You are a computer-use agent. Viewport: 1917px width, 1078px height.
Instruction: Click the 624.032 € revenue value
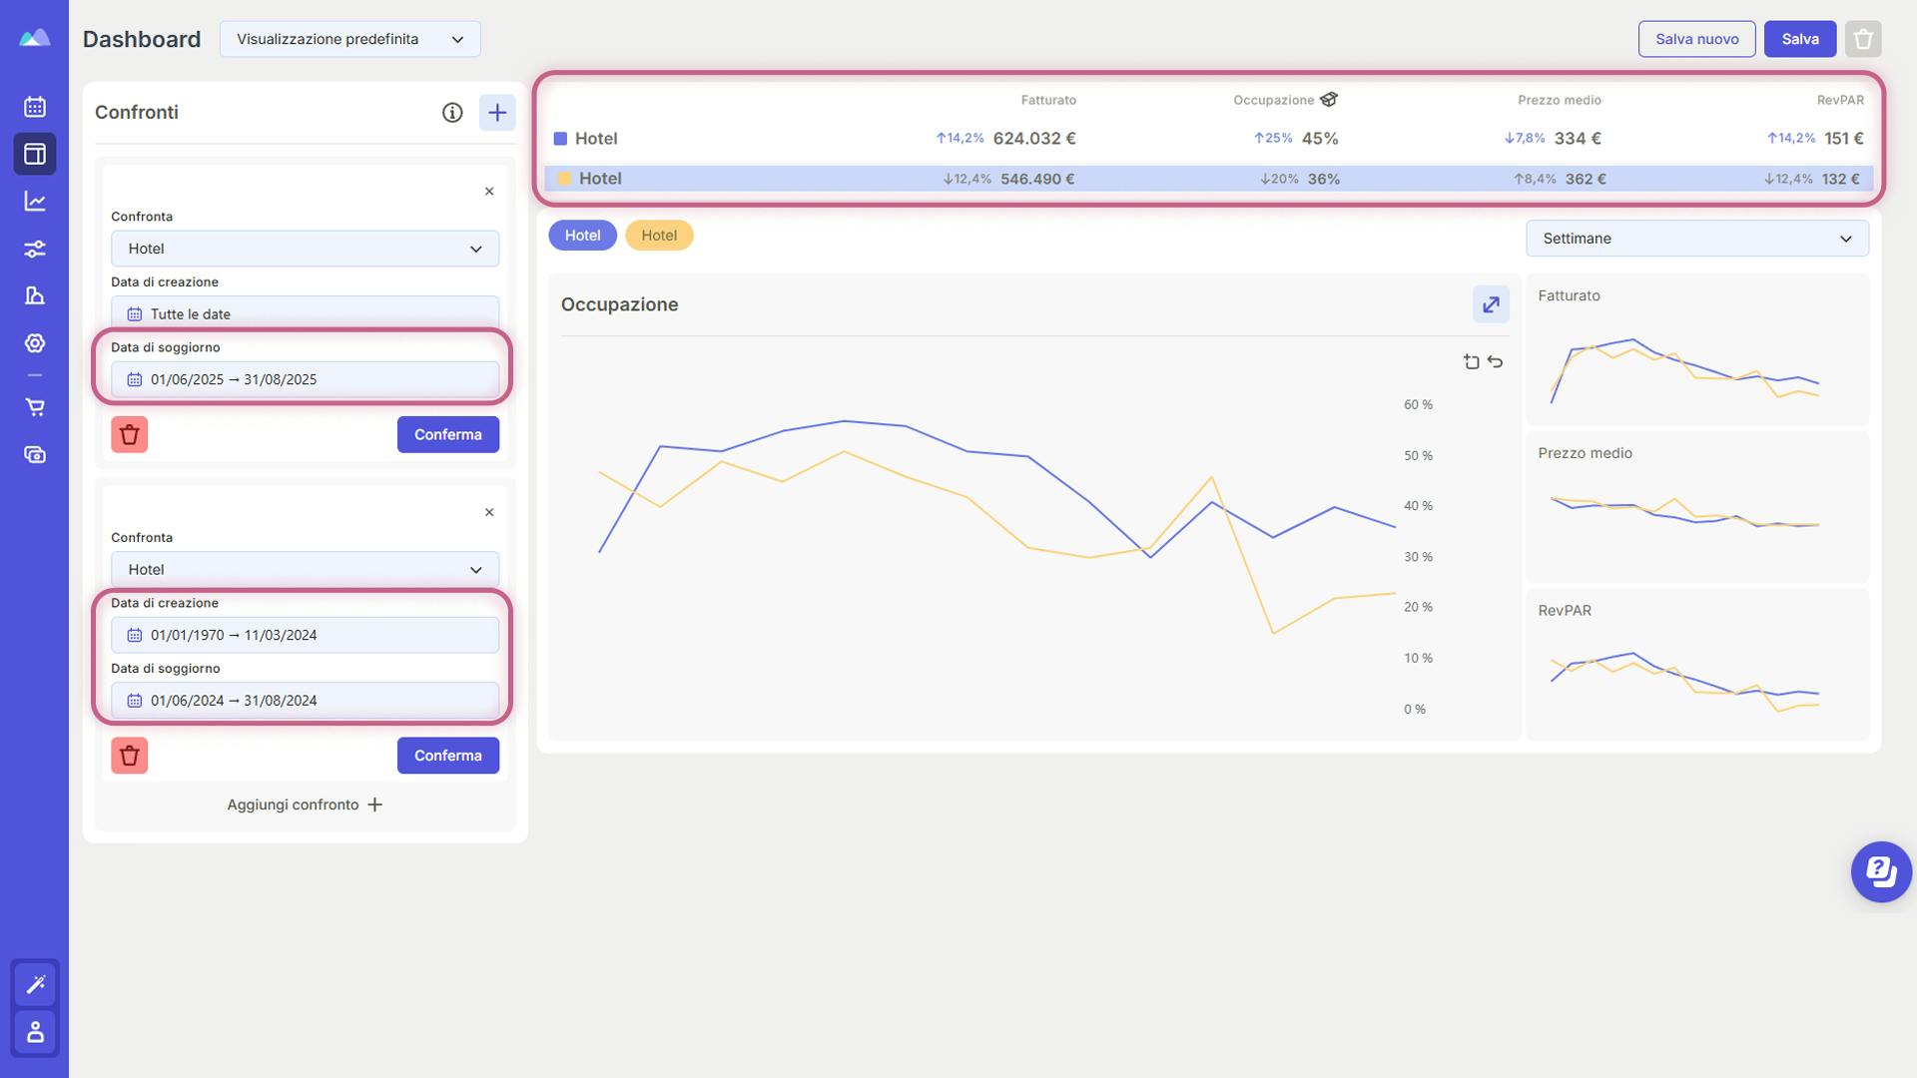tap(1034, 139)
